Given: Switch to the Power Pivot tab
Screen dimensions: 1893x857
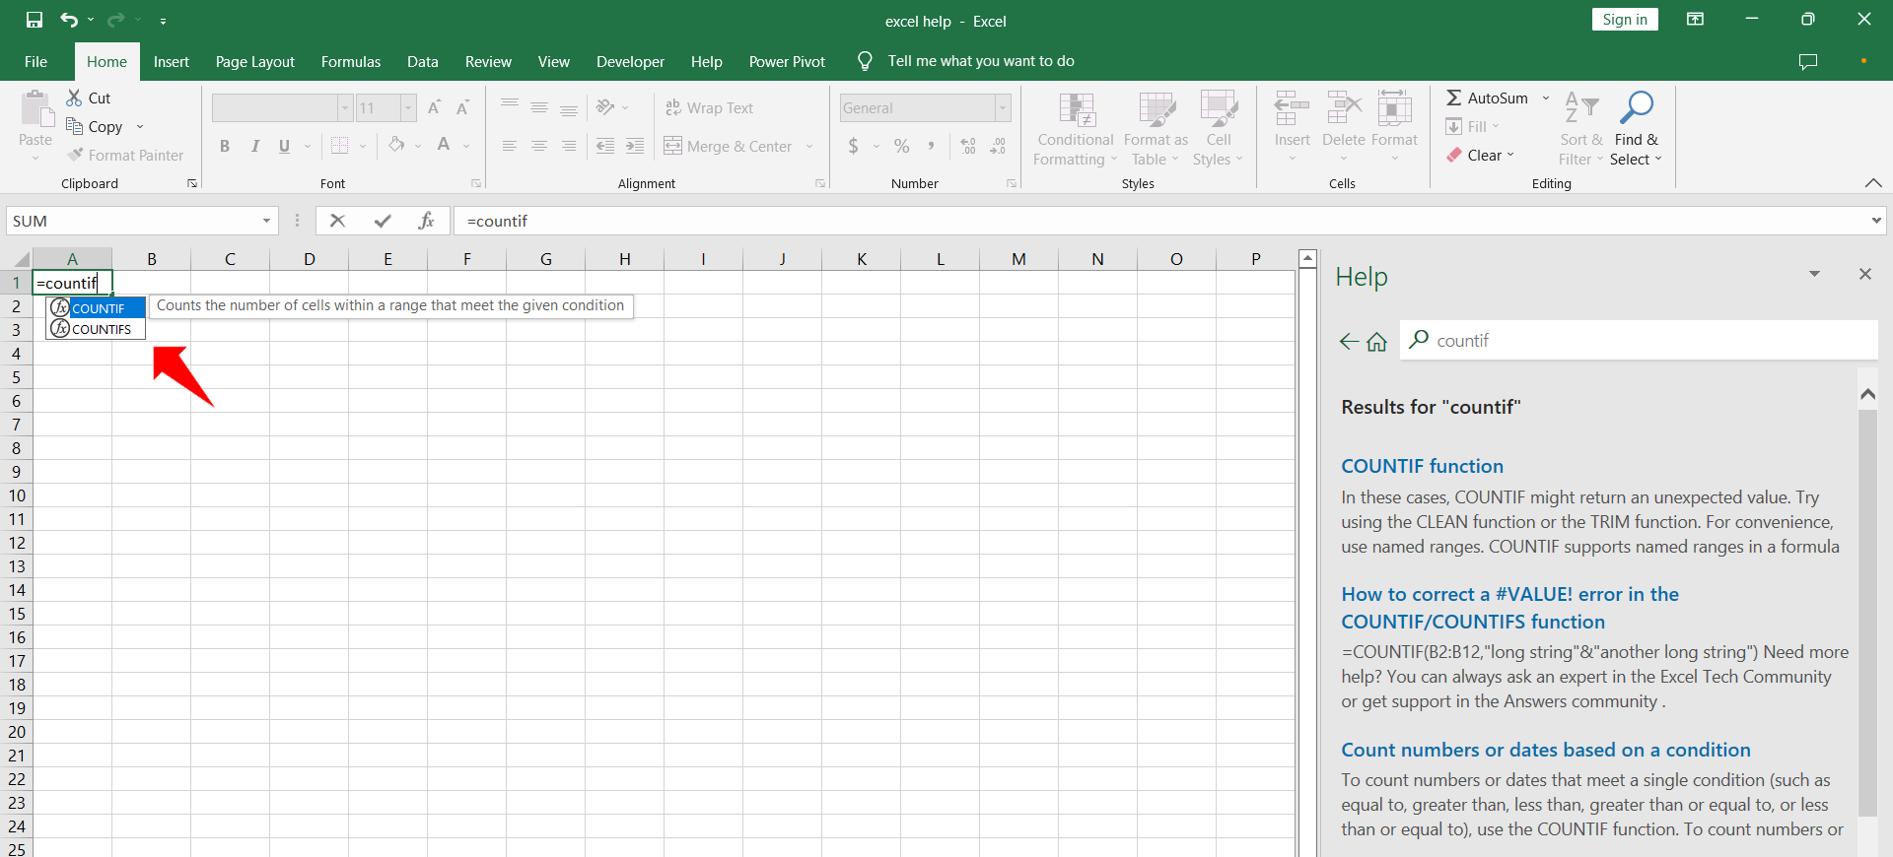Looking at the screenshot, I should point(787,61).
